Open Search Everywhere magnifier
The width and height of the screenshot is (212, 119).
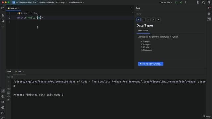[x=203, y=2]
